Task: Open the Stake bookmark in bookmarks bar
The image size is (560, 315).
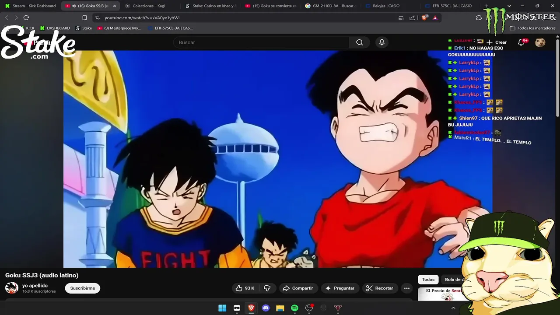Action: pyautogui.click(x=84, y=28)
